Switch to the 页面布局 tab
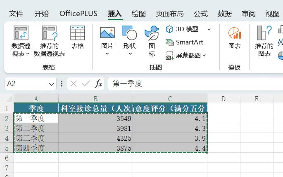Screen dimensions: 283x177 point(170,14)
